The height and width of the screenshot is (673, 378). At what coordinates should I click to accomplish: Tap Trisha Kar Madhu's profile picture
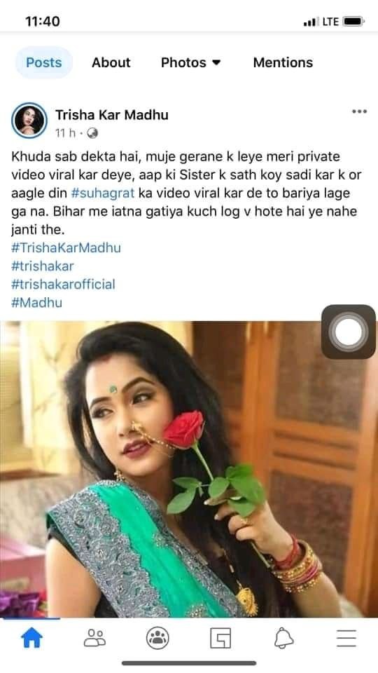(x=29, y=120)
